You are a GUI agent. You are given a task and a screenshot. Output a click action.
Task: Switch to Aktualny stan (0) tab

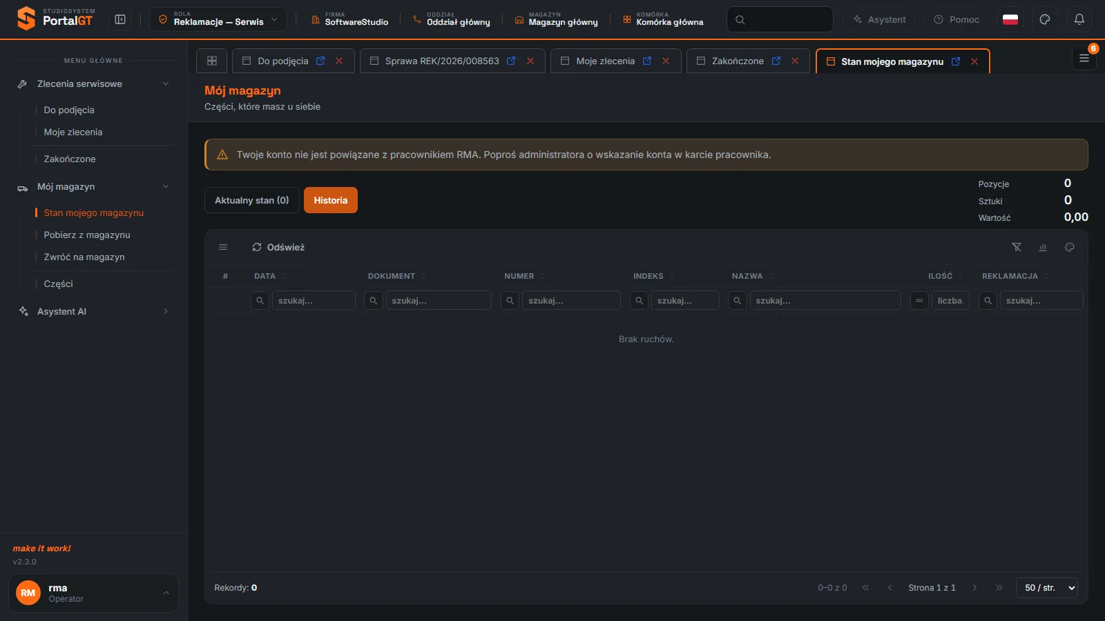coord(252,200)
